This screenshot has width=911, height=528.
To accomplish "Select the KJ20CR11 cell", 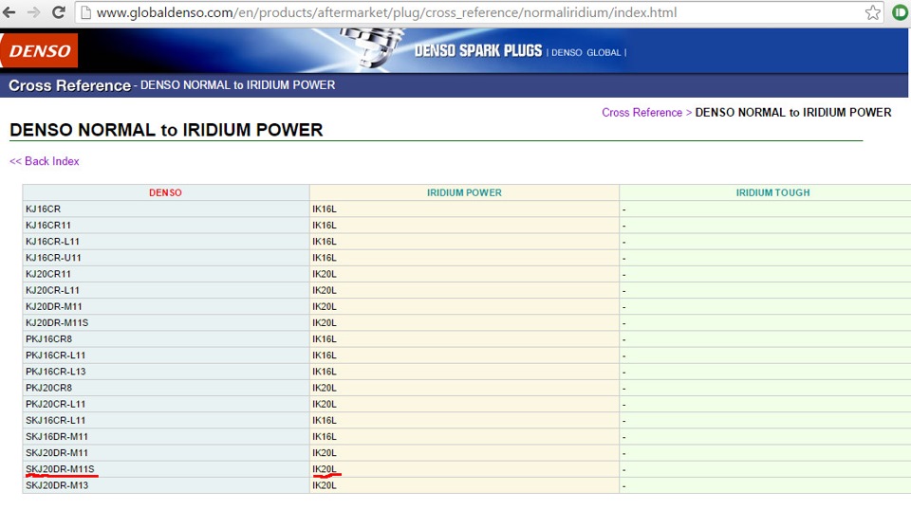I will tap(165, 274).
